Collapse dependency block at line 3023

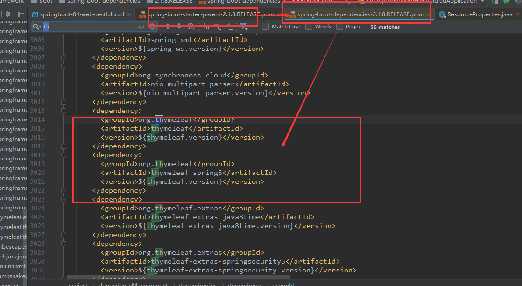63,199
